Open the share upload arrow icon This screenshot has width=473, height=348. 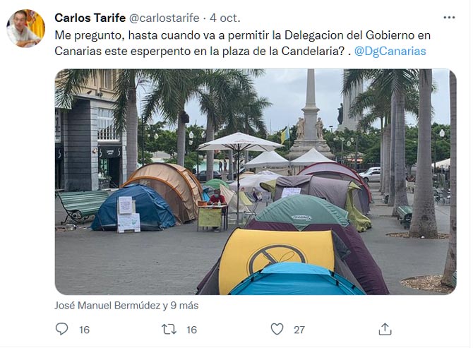point(385,329)
